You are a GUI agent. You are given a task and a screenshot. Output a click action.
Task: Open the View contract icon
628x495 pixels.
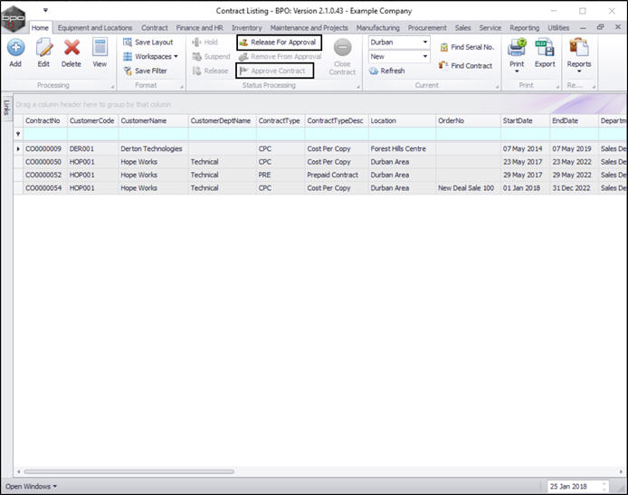(x=100, y=47)
